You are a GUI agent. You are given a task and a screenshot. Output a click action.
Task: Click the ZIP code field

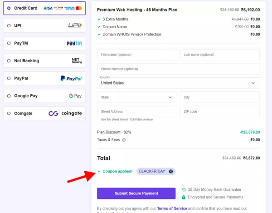coord(220,112)
